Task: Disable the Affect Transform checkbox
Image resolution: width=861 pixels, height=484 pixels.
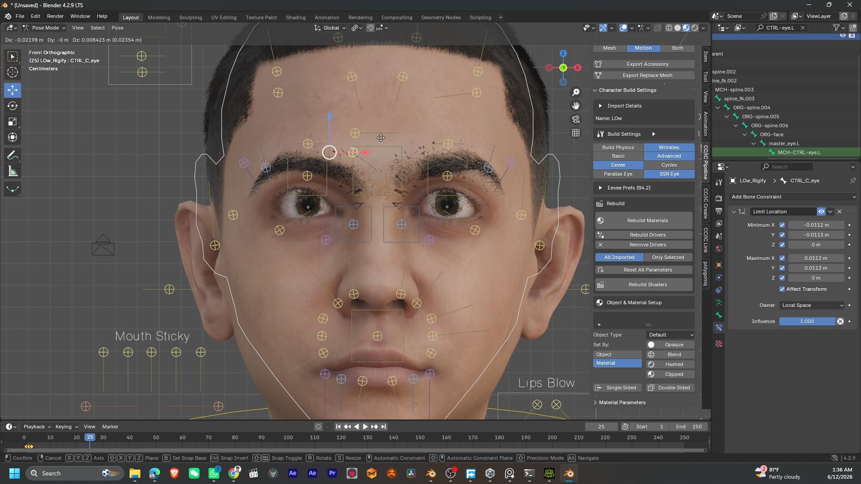Action: tap(782, 289)
